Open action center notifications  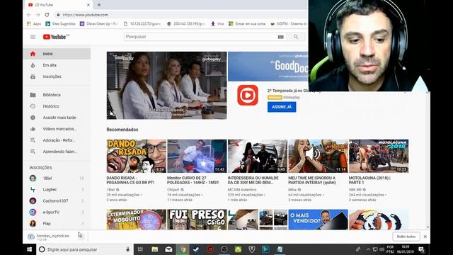tap(422, 249)
